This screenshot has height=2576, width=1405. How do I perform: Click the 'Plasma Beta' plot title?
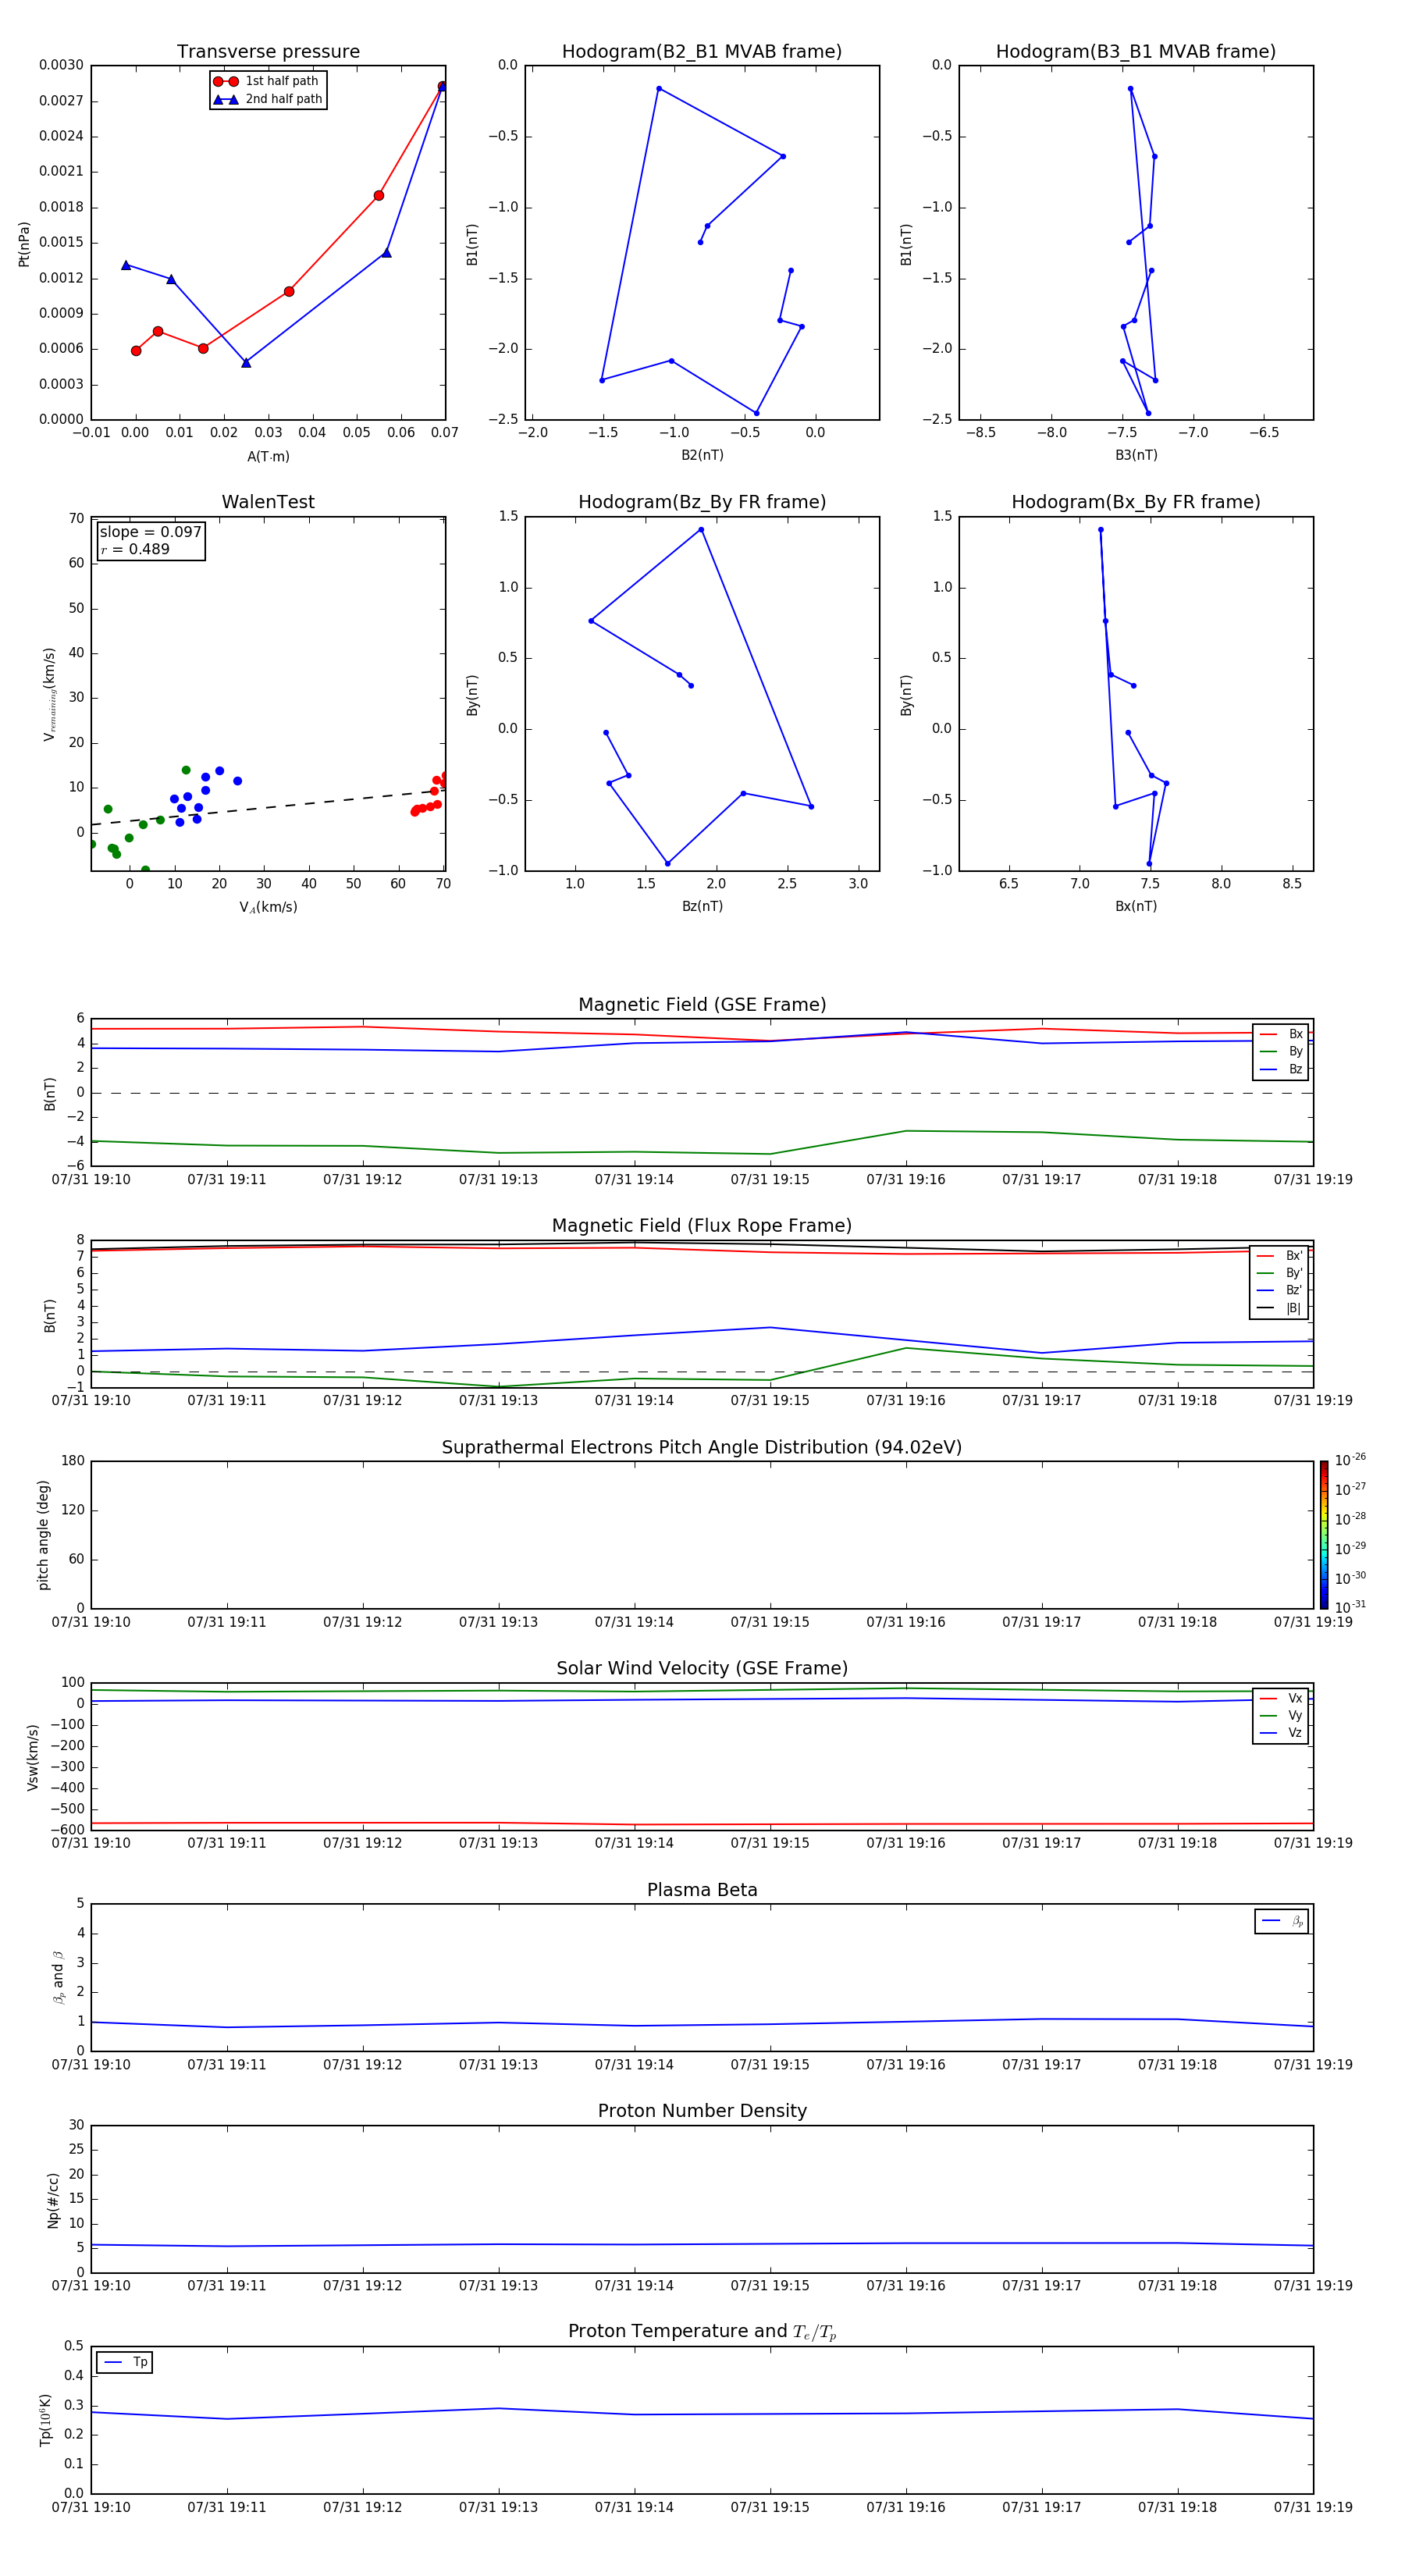coord(702,1891)
